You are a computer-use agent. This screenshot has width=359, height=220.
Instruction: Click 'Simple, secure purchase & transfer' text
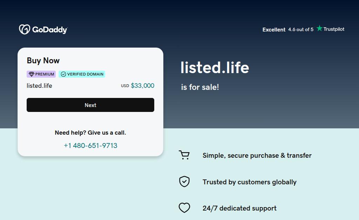257,156
